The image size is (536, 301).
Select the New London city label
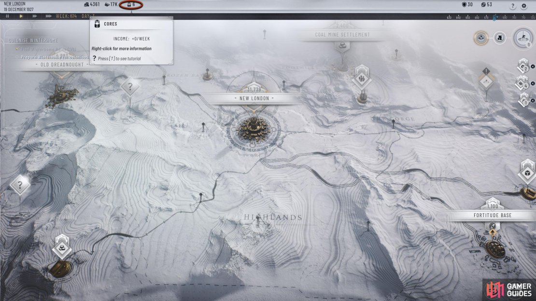point(254,98)
